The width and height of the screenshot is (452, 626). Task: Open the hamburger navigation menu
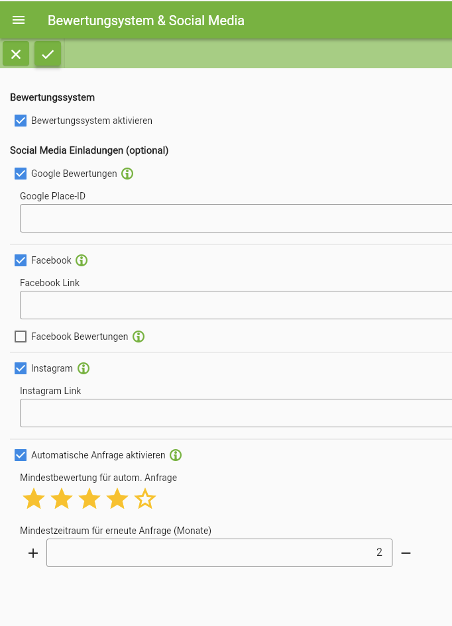(x=19, y=20)
